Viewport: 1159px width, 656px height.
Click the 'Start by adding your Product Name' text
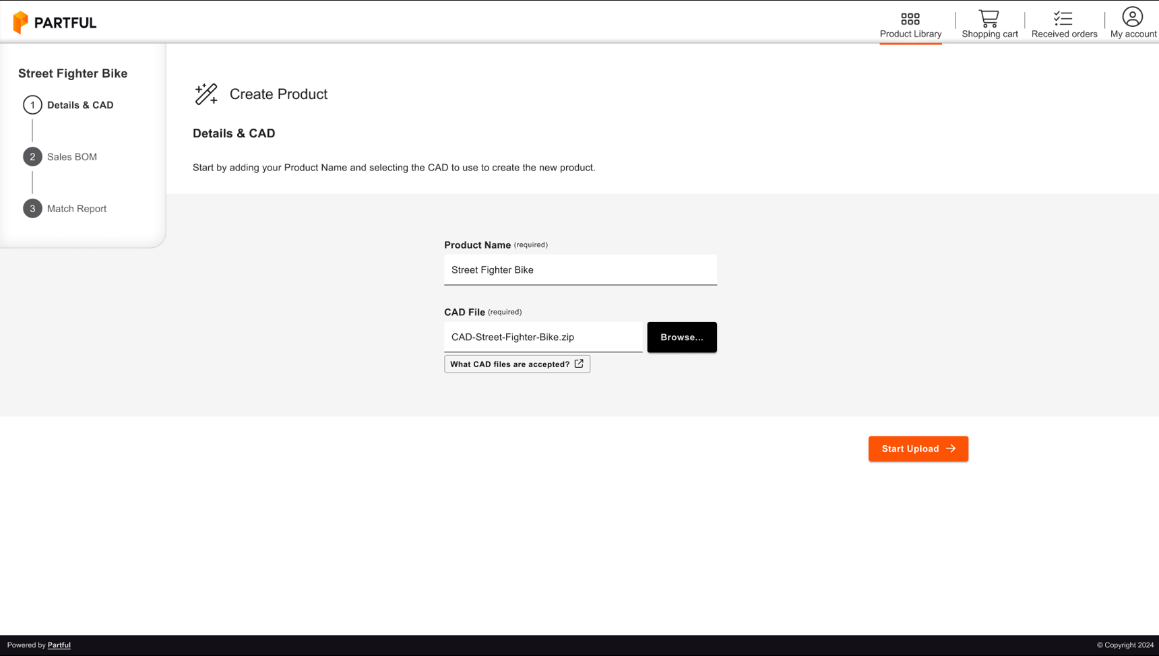click(394, 168)
